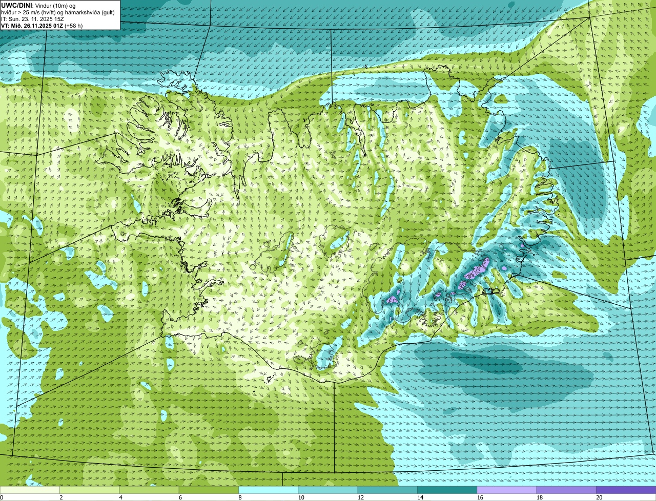
Task: Click the '12' label on the color scale
Action: (361, 497)
